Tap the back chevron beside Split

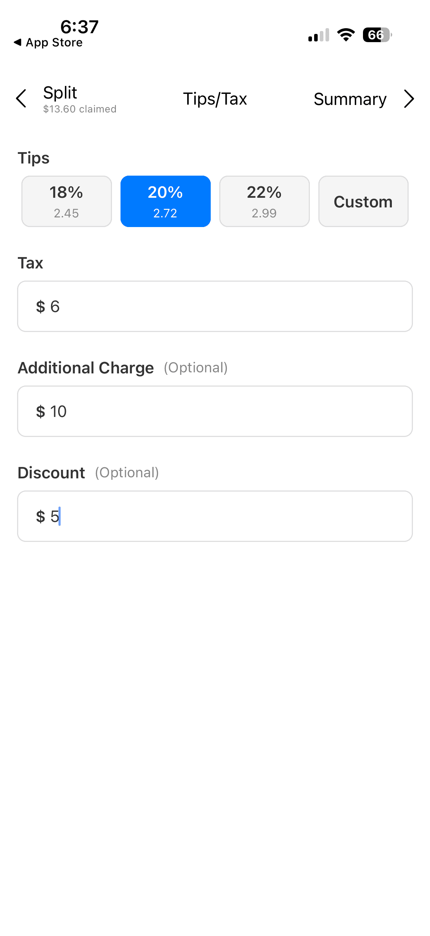[x=21, y=99]
